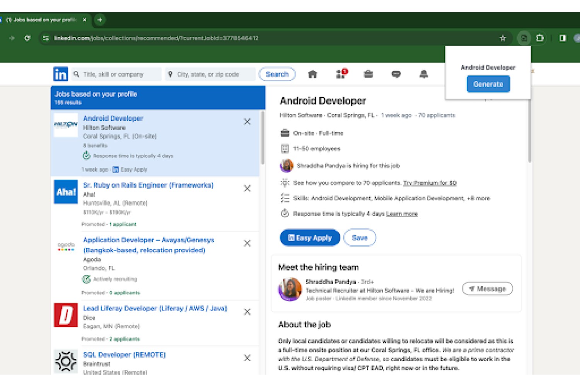Close the Jobs based on your profile tab
Screen dimensions: 580x387
click(x=84, y=20)
